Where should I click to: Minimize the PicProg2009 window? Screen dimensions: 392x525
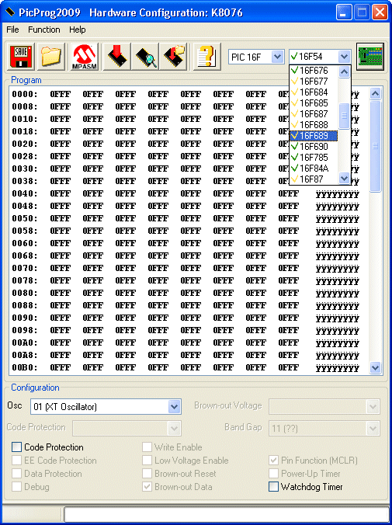coord(344,12)
